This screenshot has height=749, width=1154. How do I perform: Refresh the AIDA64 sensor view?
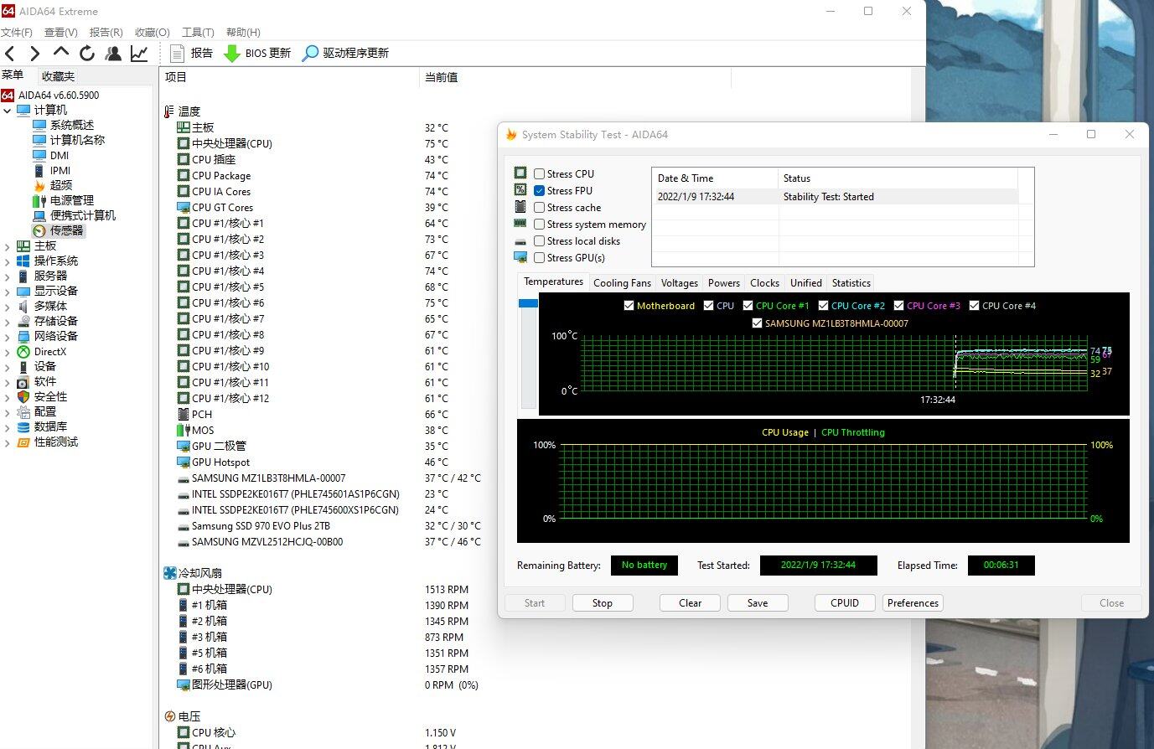pos(87,54)
